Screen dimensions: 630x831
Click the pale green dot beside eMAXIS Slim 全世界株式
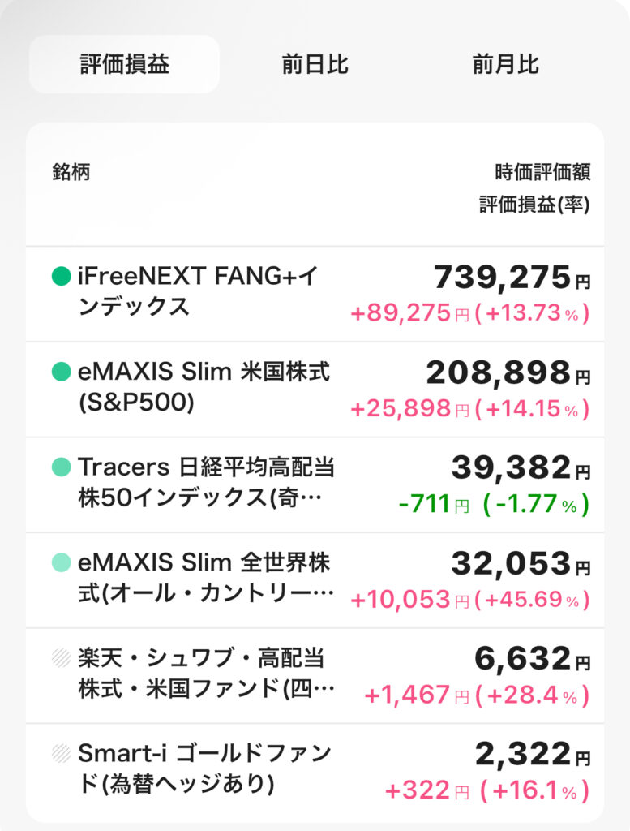(62, 562)
